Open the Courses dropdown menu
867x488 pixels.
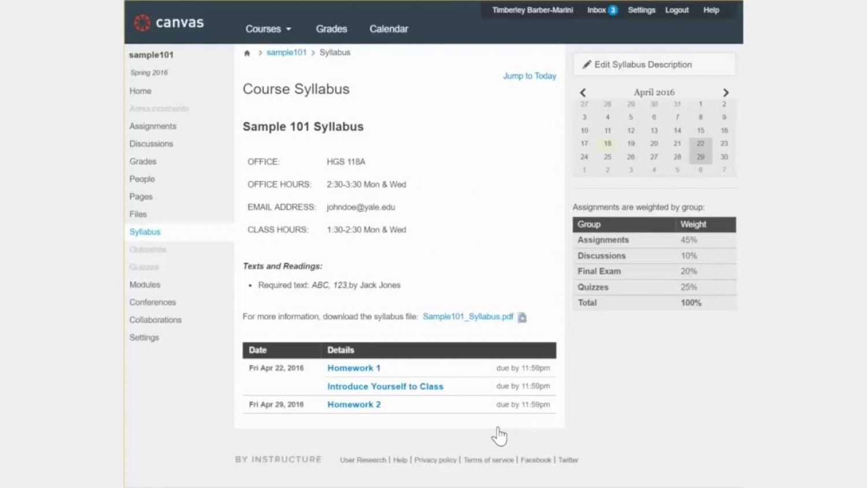268,29
